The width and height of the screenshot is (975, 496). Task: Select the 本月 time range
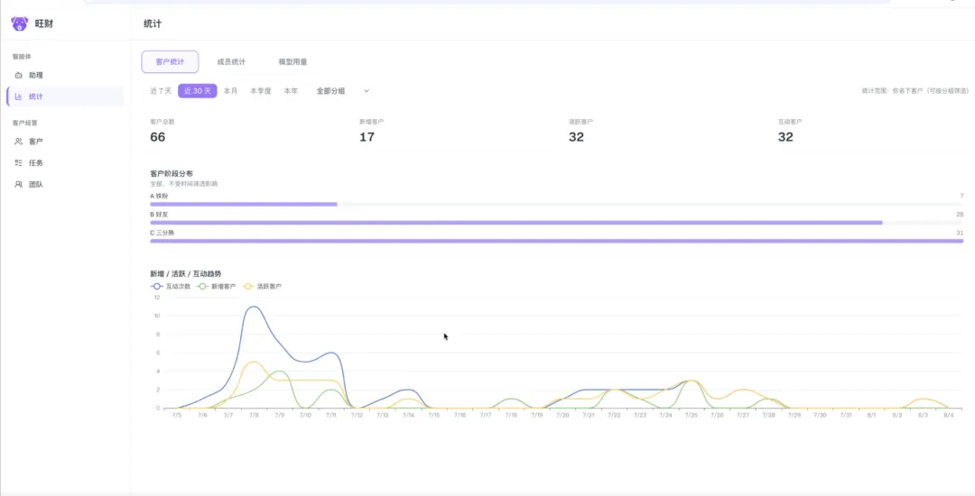coord(231,91)
